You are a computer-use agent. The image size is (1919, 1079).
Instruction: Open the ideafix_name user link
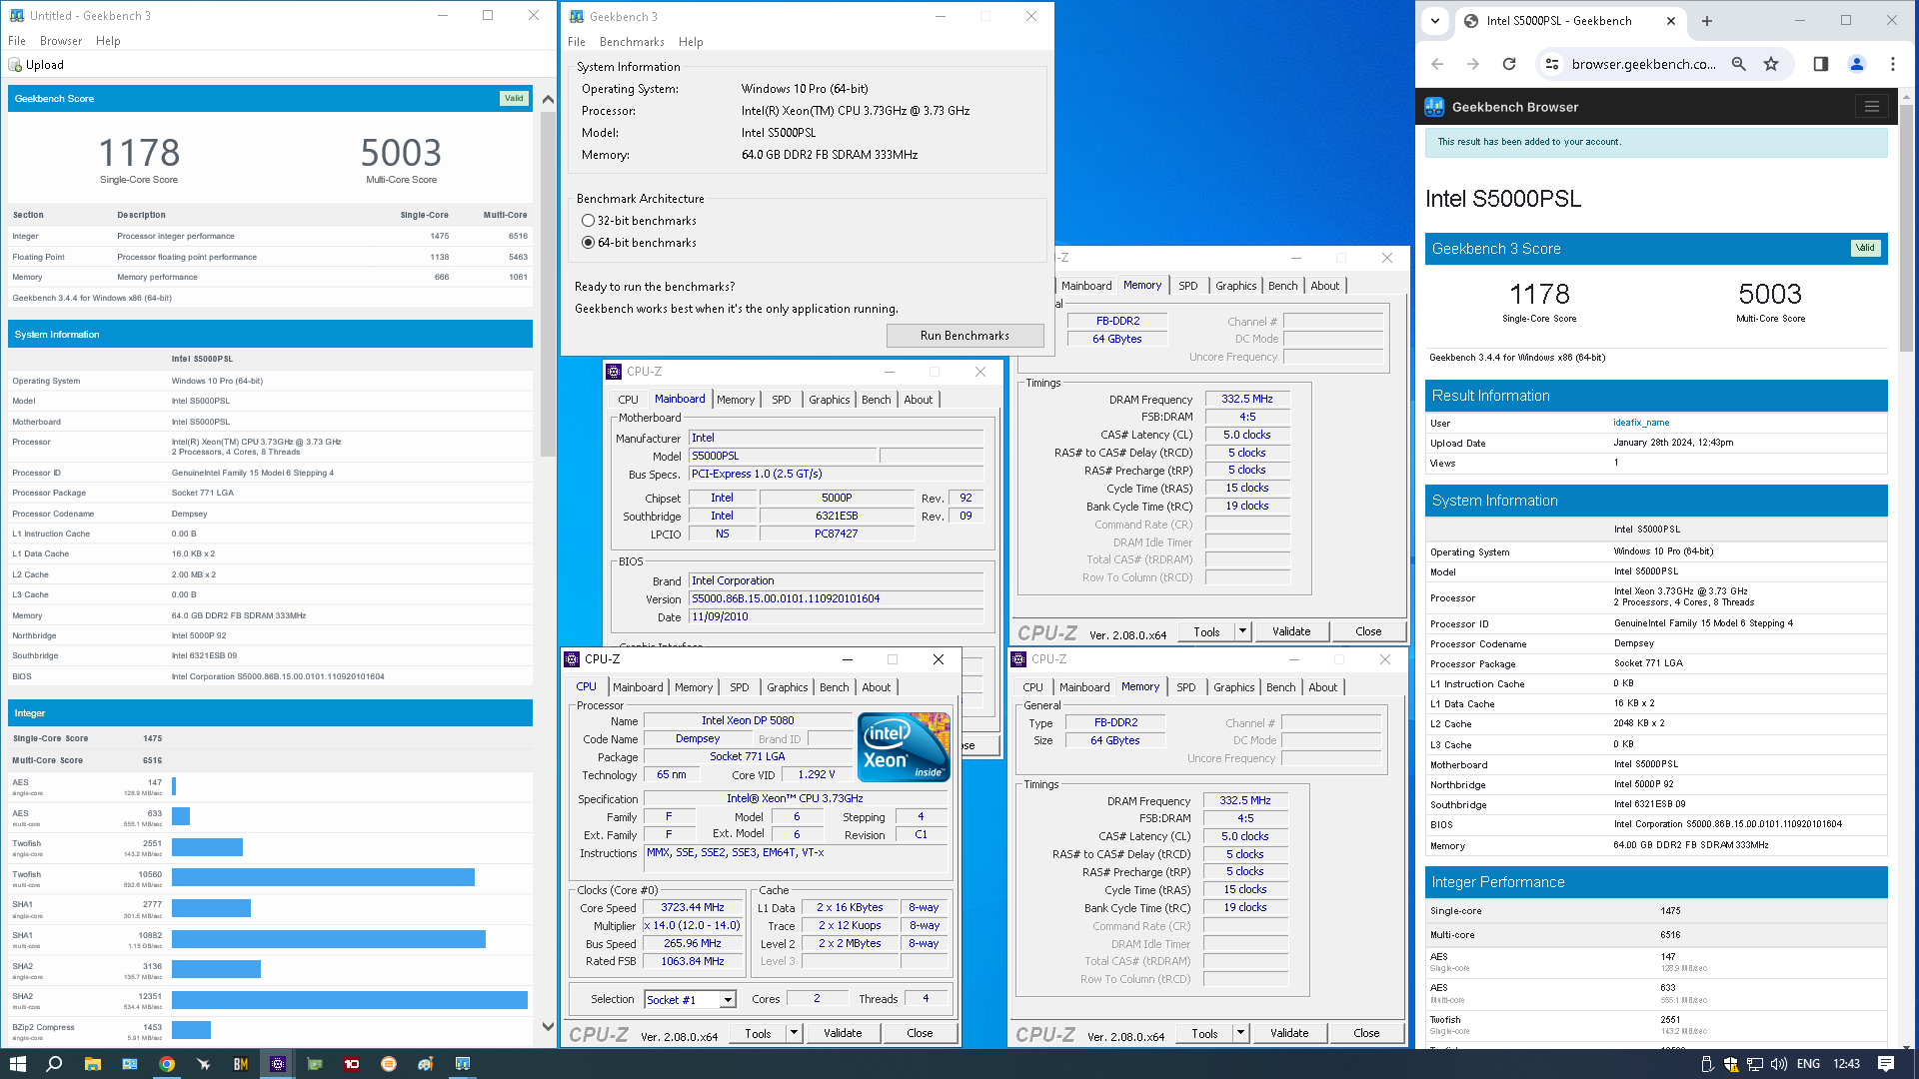[x=1641, y=423]
